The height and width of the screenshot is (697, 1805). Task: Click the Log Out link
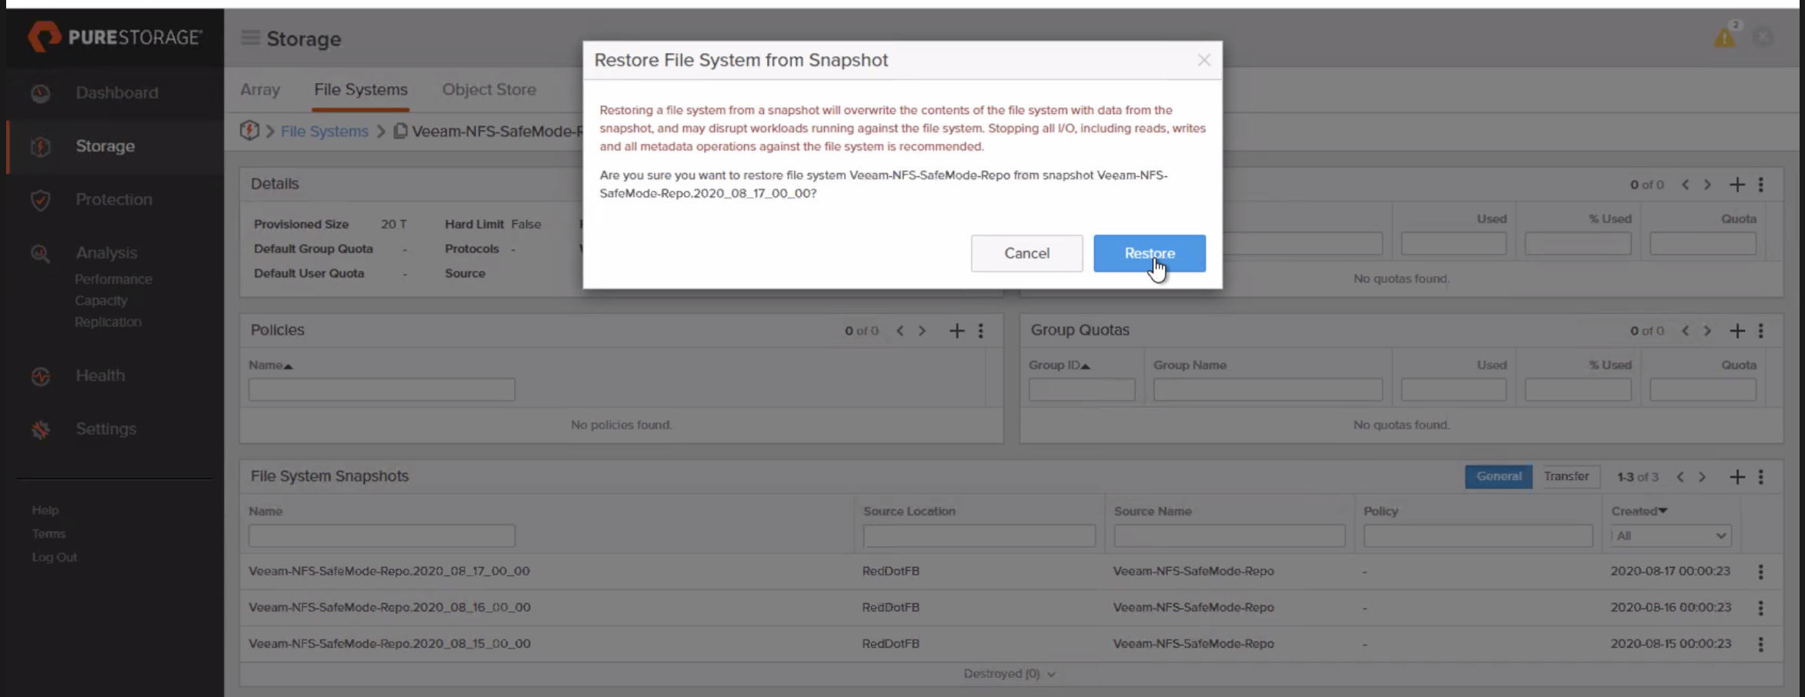pyautogui.click(x=54, y=557)
